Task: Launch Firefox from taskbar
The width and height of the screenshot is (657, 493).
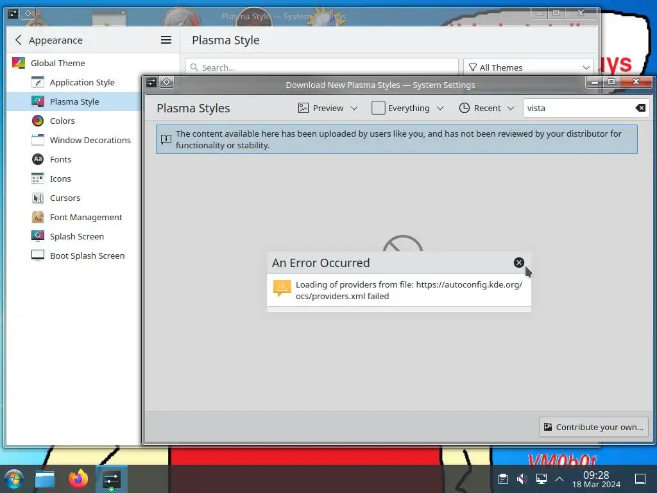Action: (x=78, y=479)
